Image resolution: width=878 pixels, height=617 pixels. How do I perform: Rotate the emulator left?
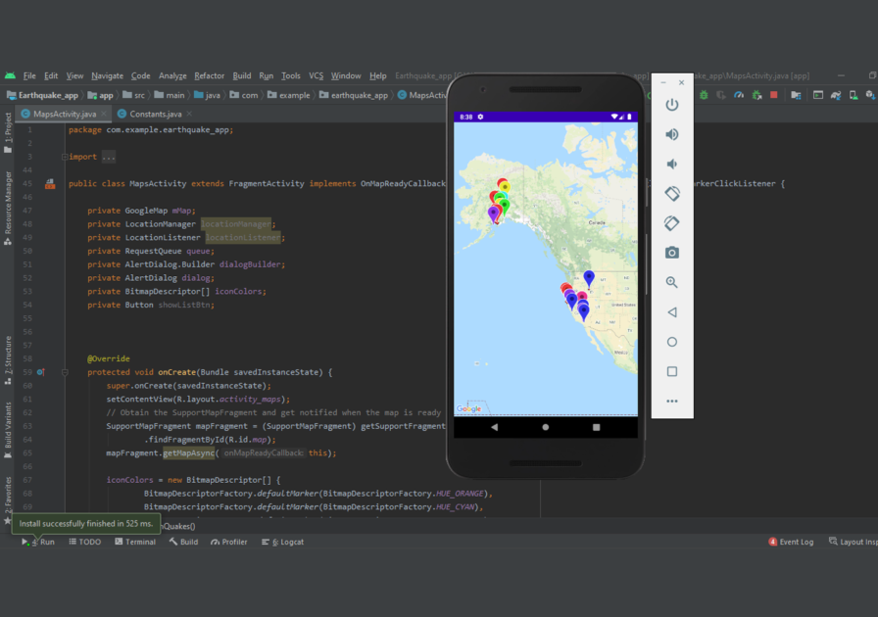[x=672, y=194]
